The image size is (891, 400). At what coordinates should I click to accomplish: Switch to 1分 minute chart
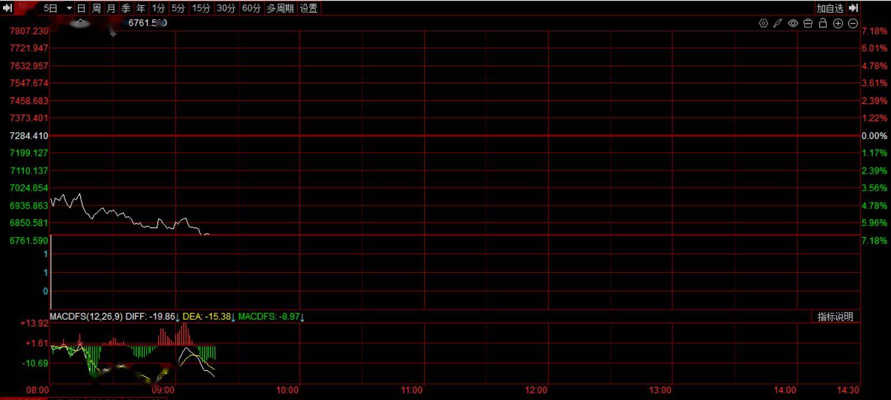pyautogui.click(x=158, y=8)
